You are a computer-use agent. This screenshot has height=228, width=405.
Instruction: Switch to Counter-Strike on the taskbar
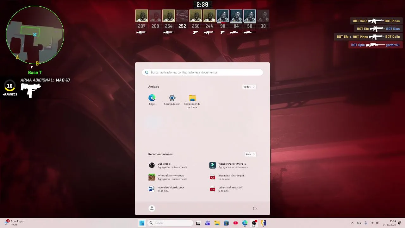point(264,223)
